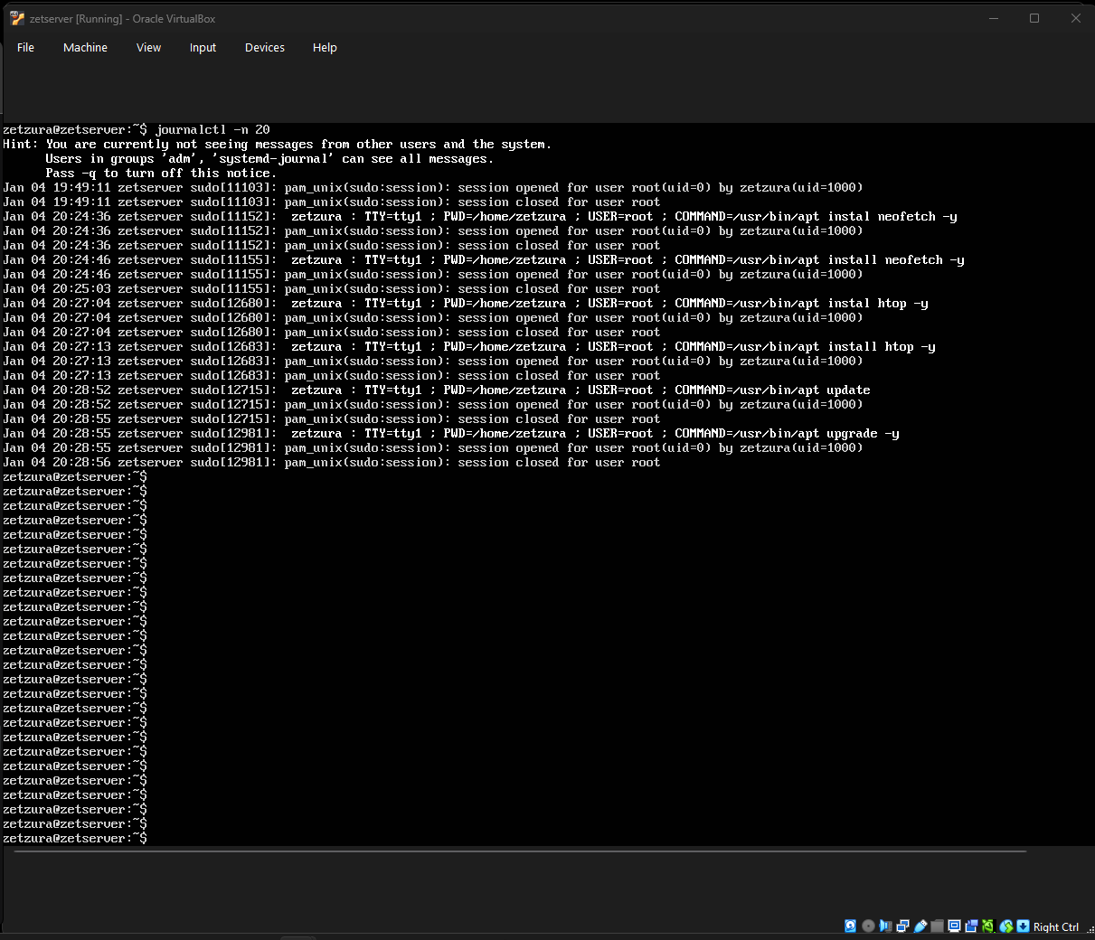The image size is (1095, 940).
Task: Click the recording status icon
Action: (x=971, y=926)
